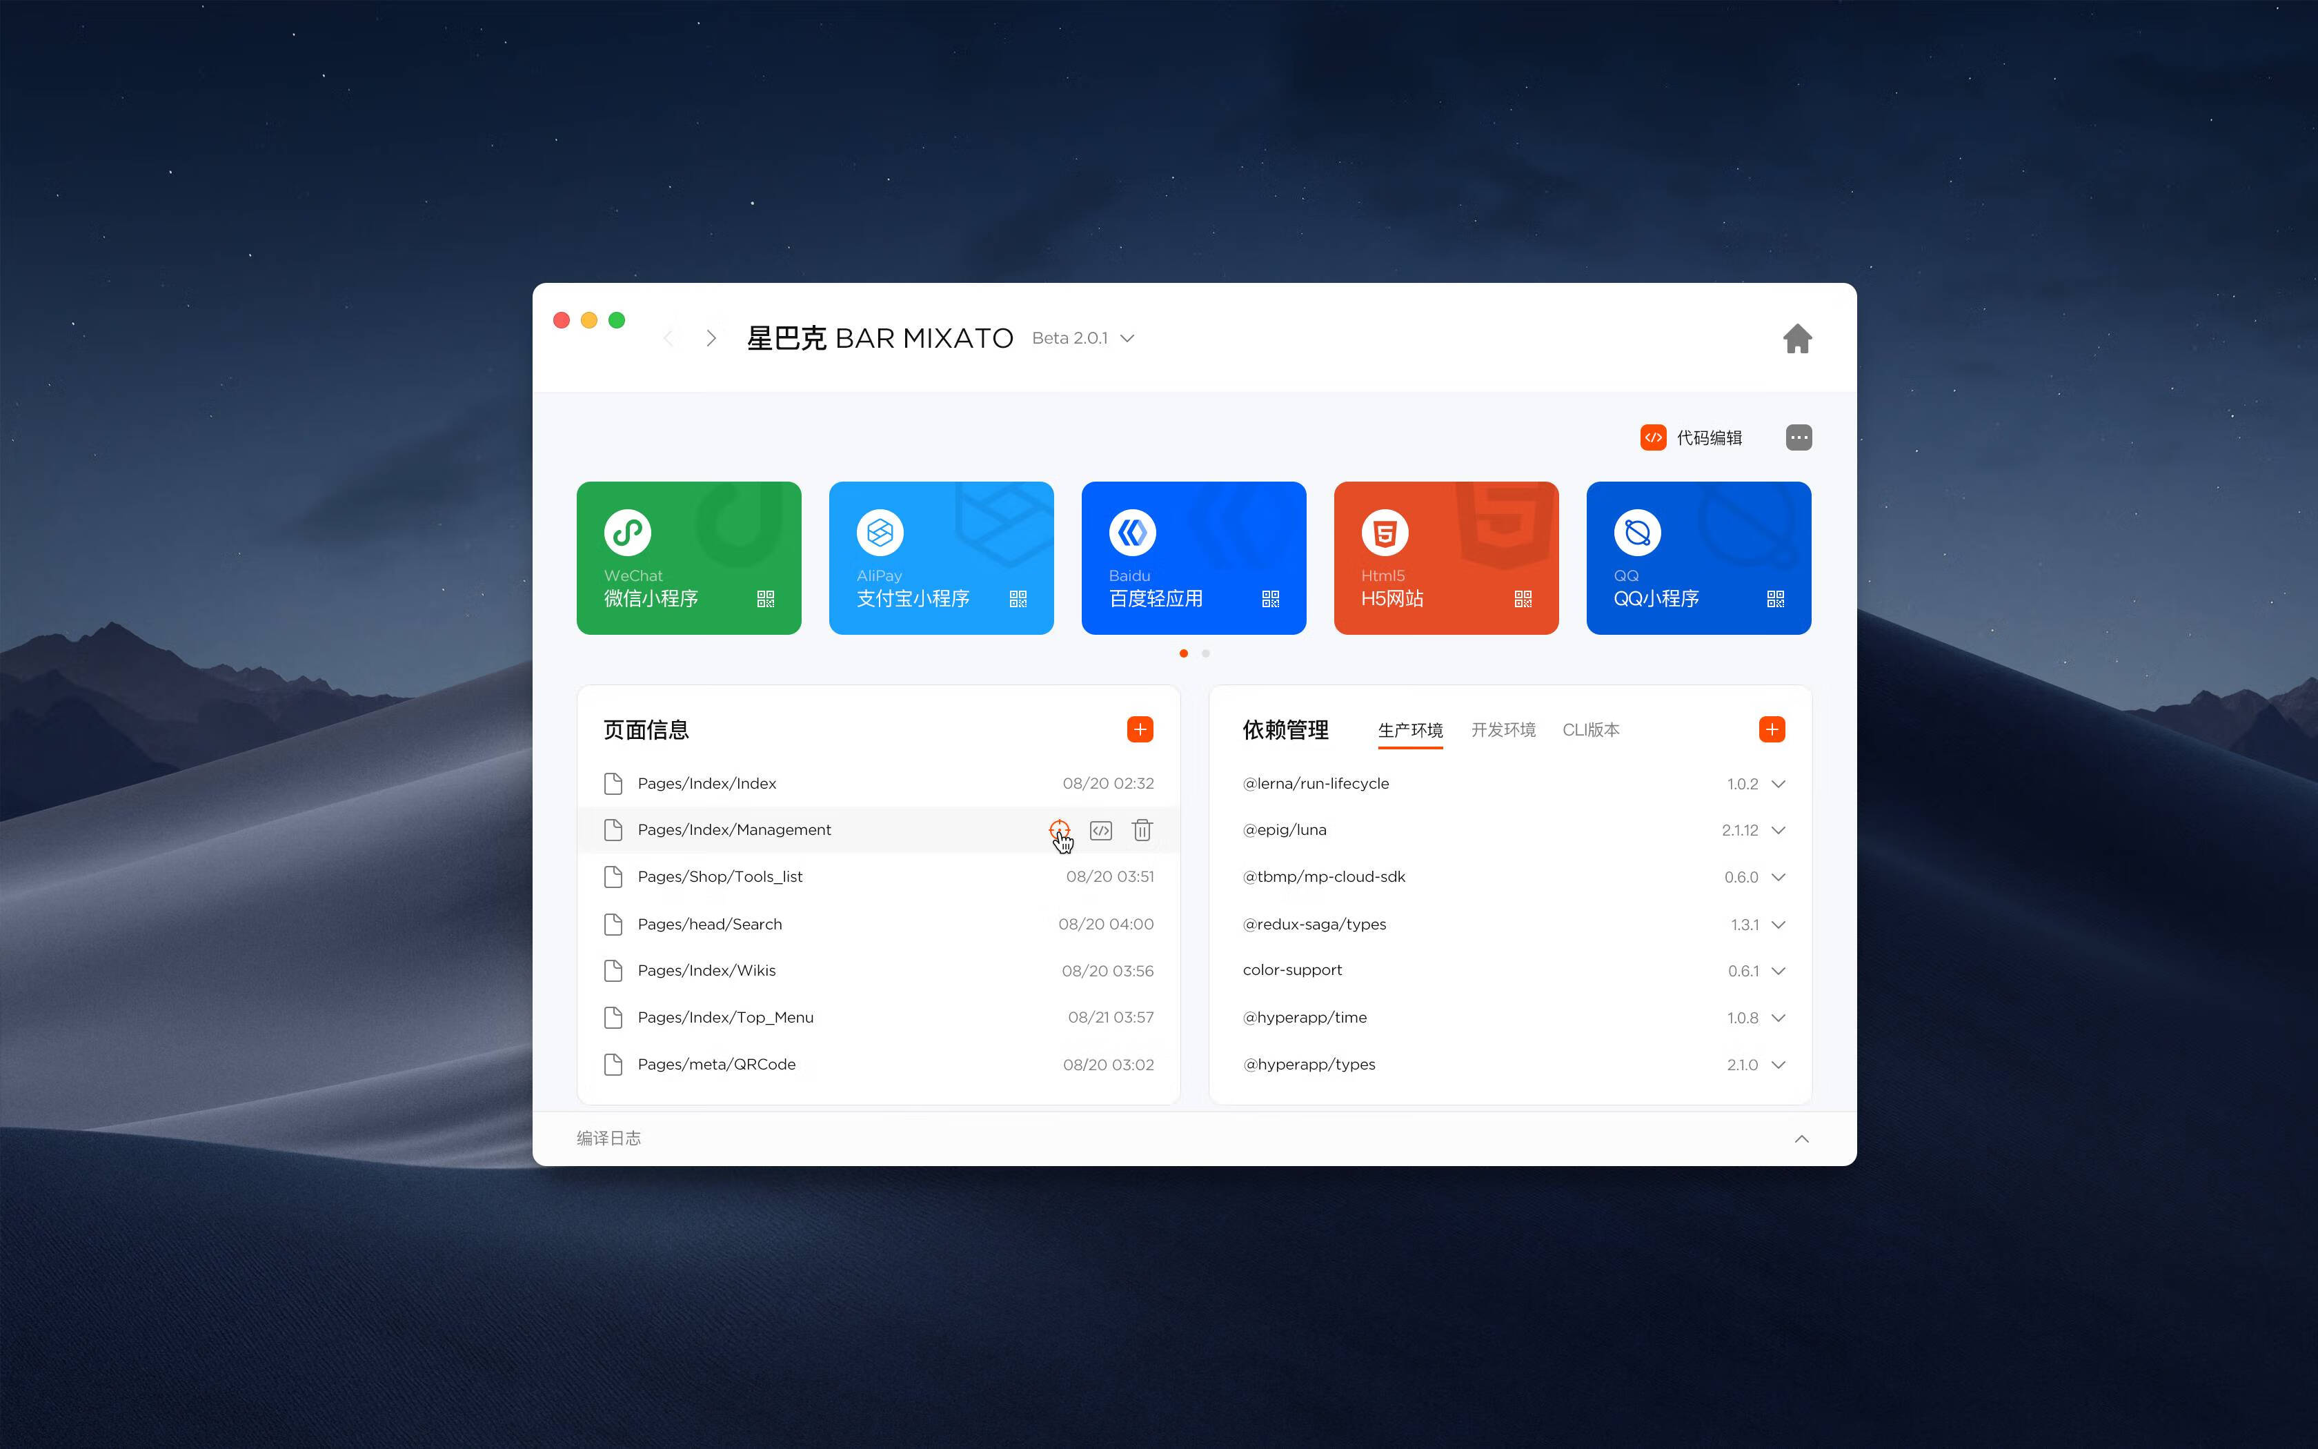
Task: Open the Pages/Shop/Tools_list page entry
Action: (x=720, y=877)
